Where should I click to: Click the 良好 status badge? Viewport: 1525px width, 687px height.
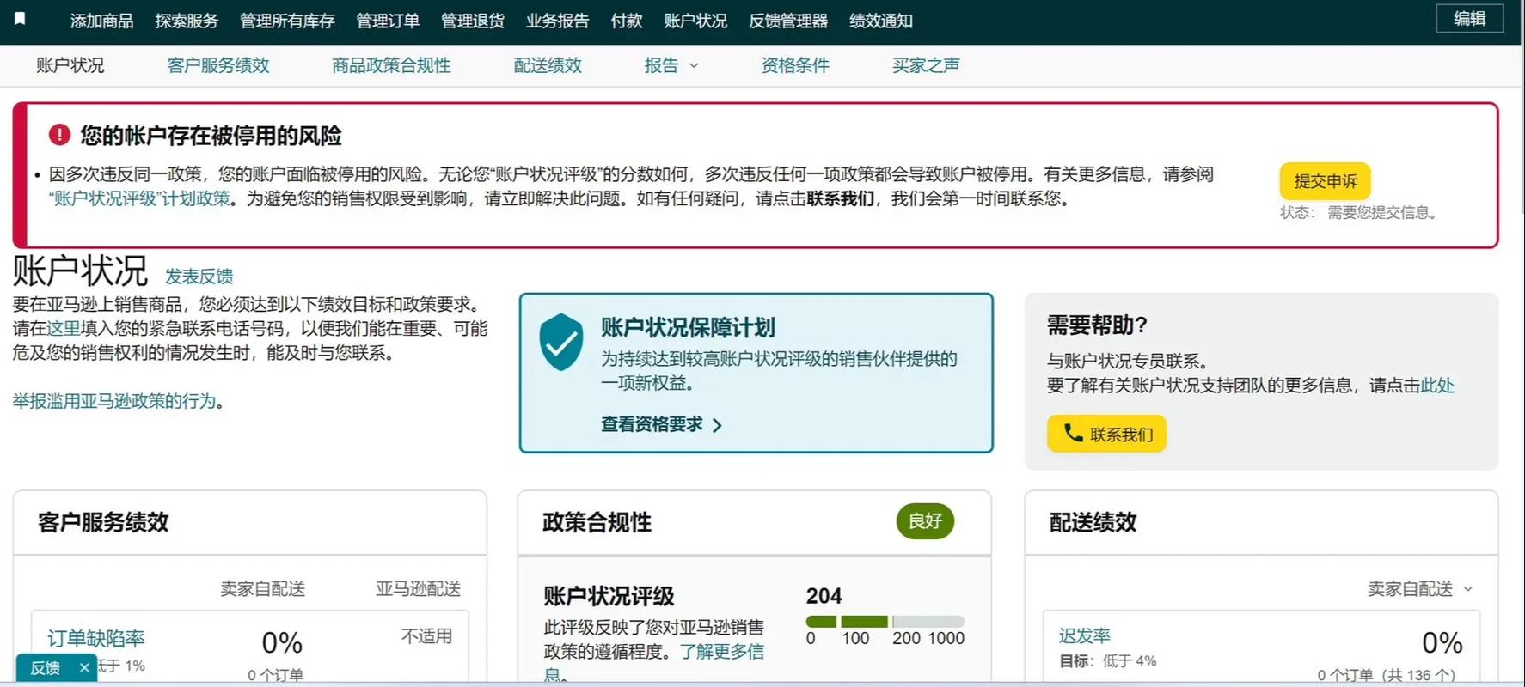tap(925, 521)
